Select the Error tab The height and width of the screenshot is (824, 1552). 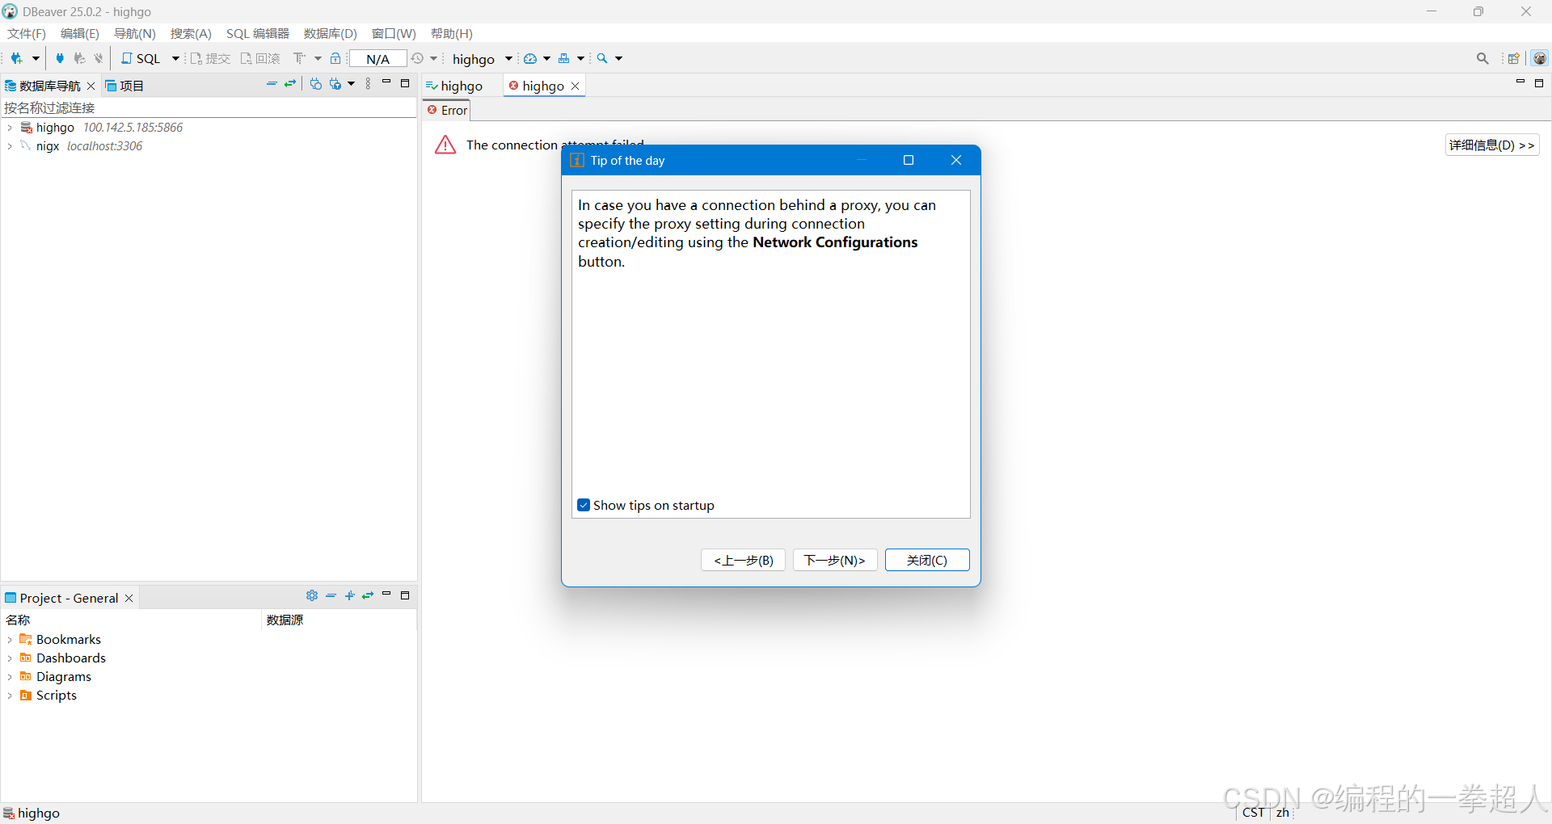(447, 110)
